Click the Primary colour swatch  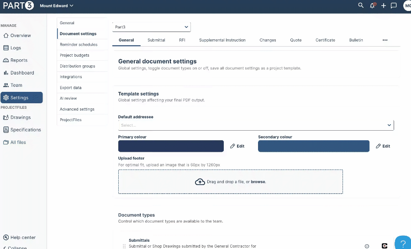[x=171, y=146]
